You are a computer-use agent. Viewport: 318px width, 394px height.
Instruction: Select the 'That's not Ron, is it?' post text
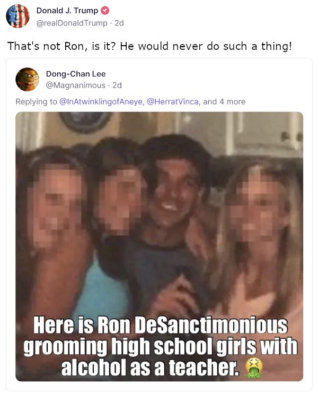click(149, 46)
